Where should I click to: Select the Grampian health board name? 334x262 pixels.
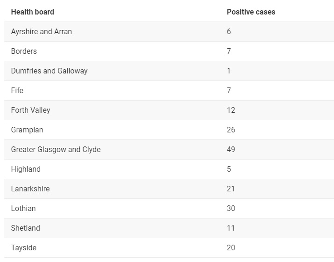27,130
